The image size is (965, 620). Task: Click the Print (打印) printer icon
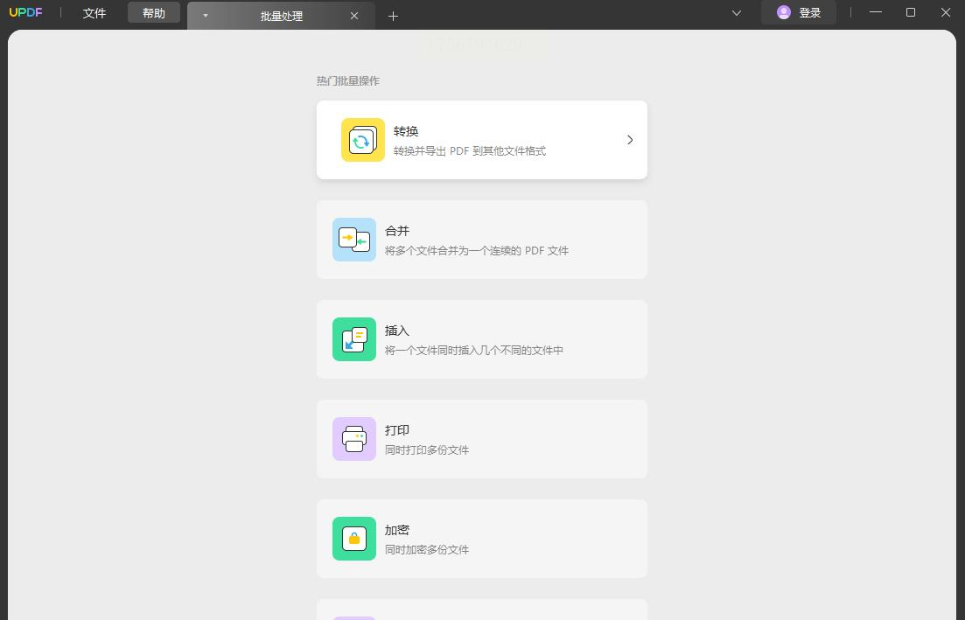pyautogui.click(x=354, y=439)
